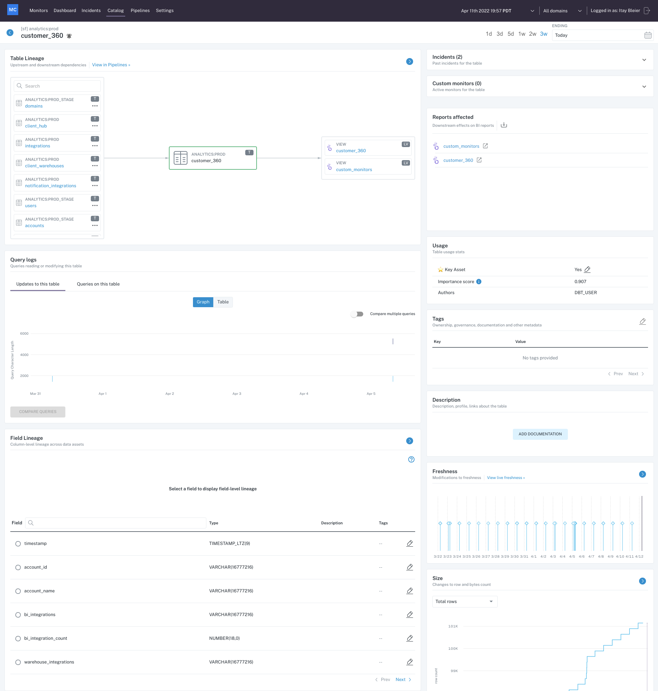The height and width of the screenshot is (691, 658).
Task: Open Field Lineage blue arrow icon
Action: (x=409, y=441)
